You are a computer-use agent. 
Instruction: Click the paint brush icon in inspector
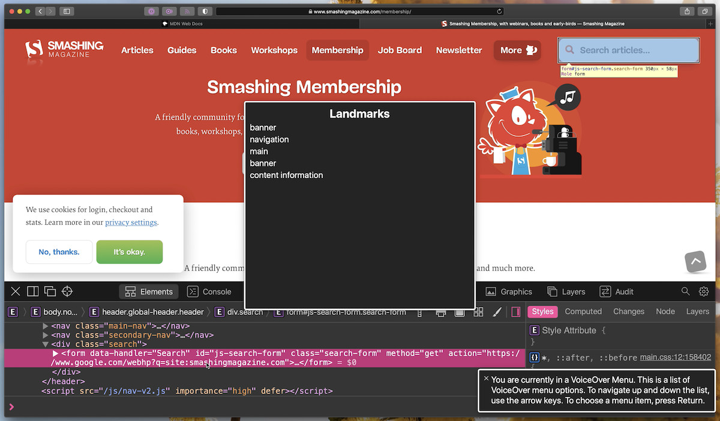[497, 312]
